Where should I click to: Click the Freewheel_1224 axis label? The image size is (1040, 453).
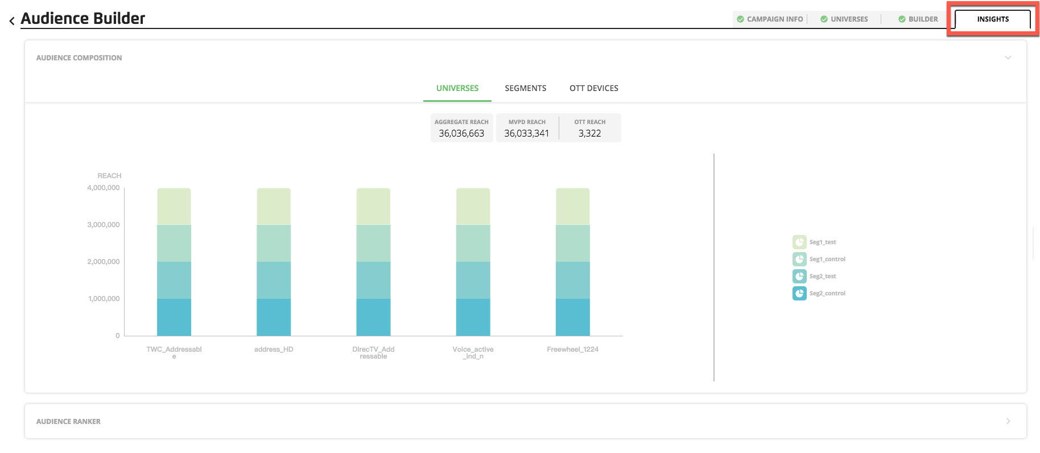(573, 349)
